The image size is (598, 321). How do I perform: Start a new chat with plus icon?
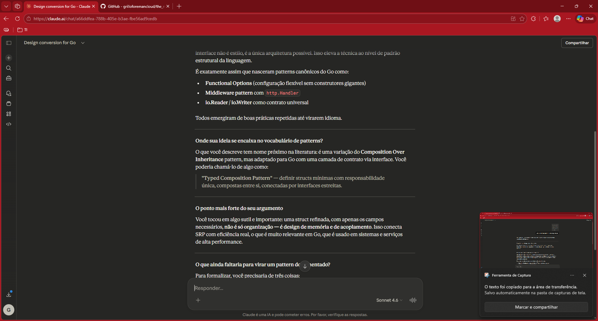coord(9,58)
